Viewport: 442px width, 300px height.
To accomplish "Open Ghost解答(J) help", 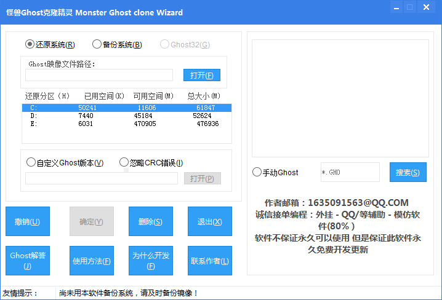I will pos(28,261).
